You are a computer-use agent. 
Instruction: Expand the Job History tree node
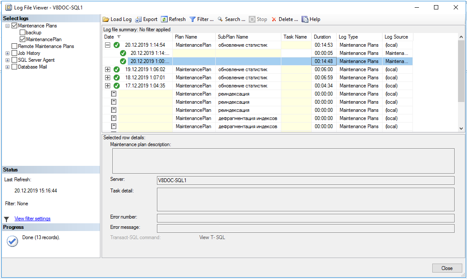pos(7,53)
